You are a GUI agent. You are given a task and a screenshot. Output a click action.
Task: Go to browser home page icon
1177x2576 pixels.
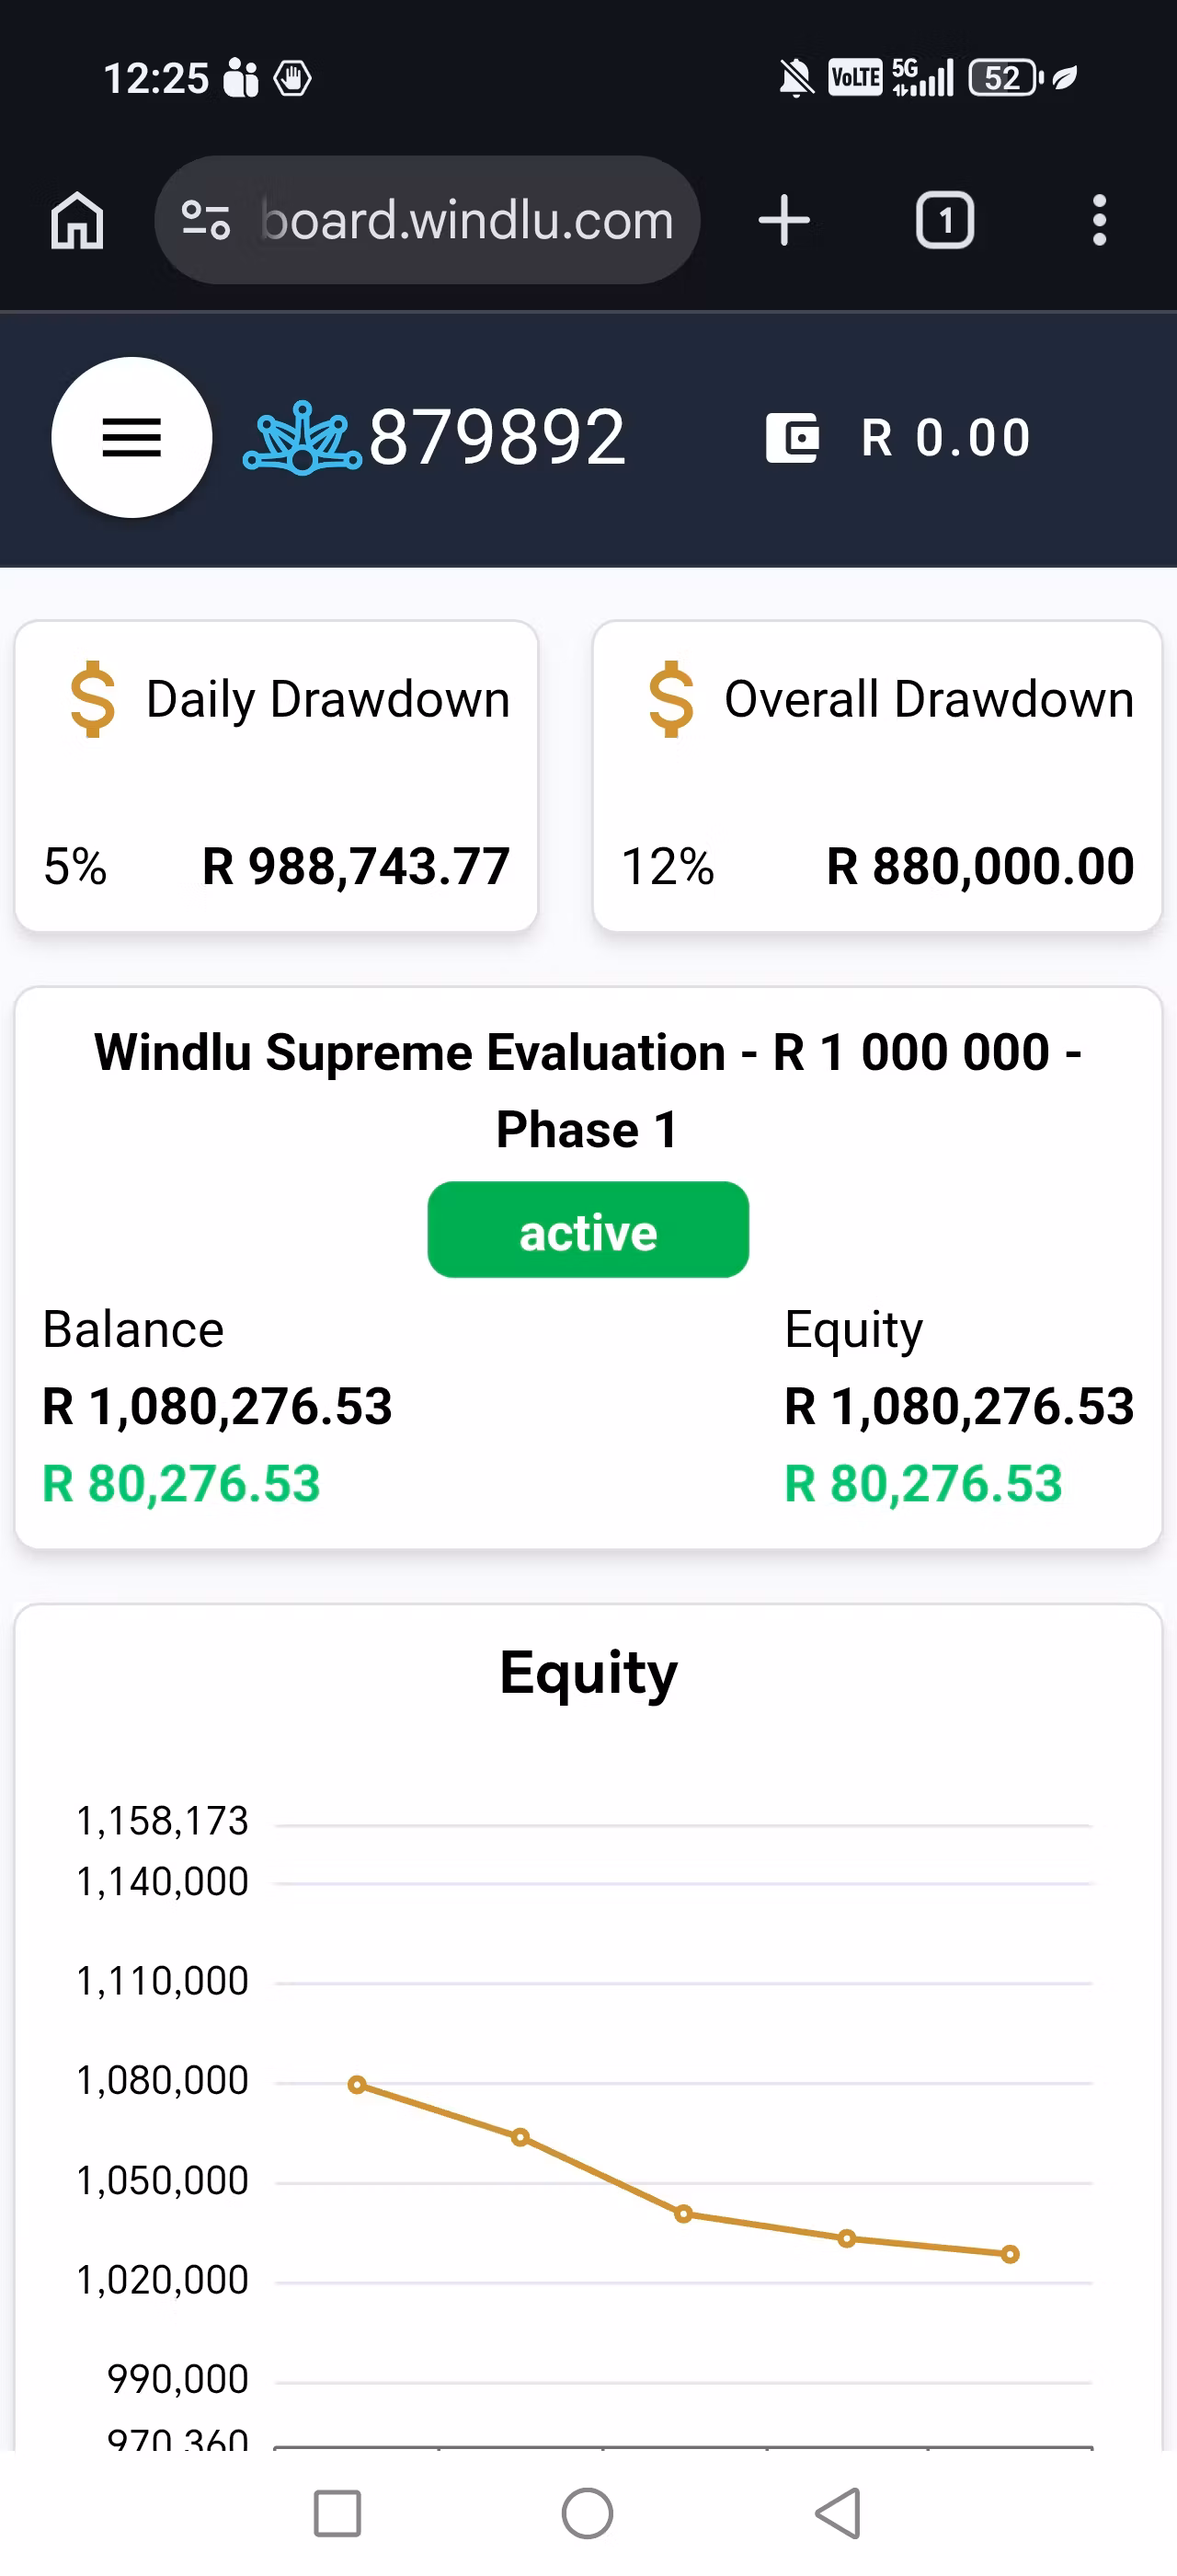click(x=77, y=220)
